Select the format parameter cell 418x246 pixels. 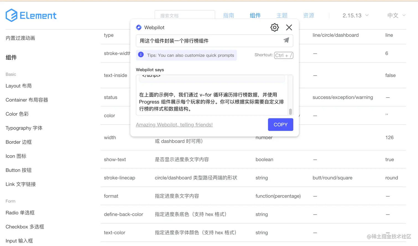click(111, 196)
